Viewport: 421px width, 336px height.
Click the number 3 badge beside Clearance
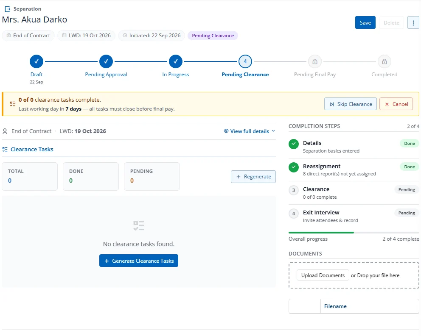click(294, 190)
